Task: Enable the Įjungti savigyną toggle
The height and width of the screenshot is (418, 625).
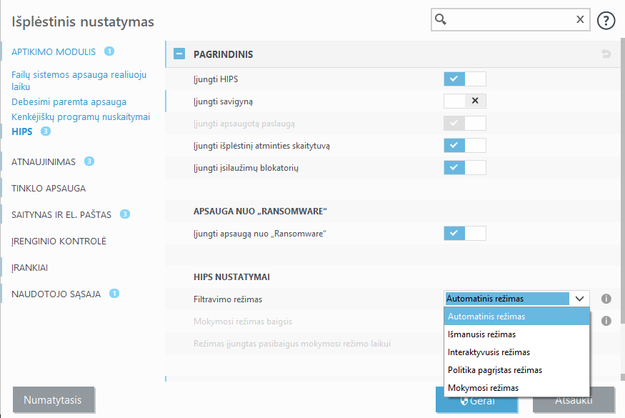Action: coord(464,101)
